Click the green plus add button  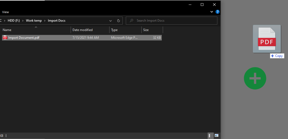[255, 78]
